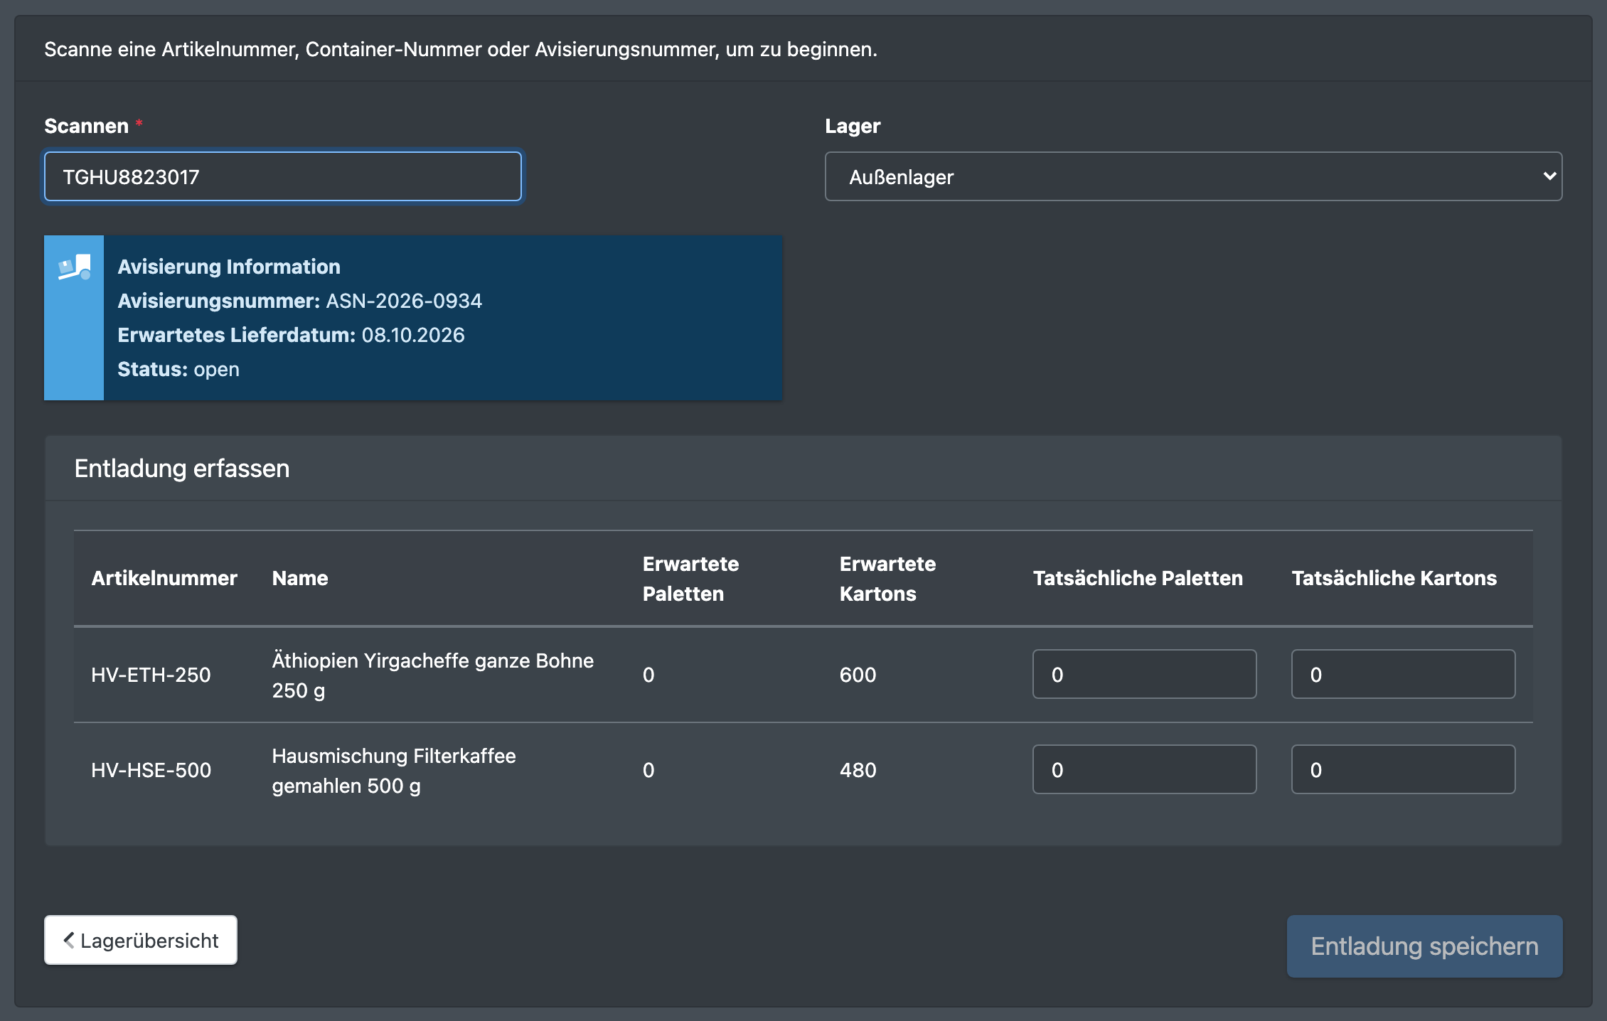Screen dimensions: 1607x1021
Task: Click expected pallets 0 for HV-ETH-250
Action: point(648,675)
